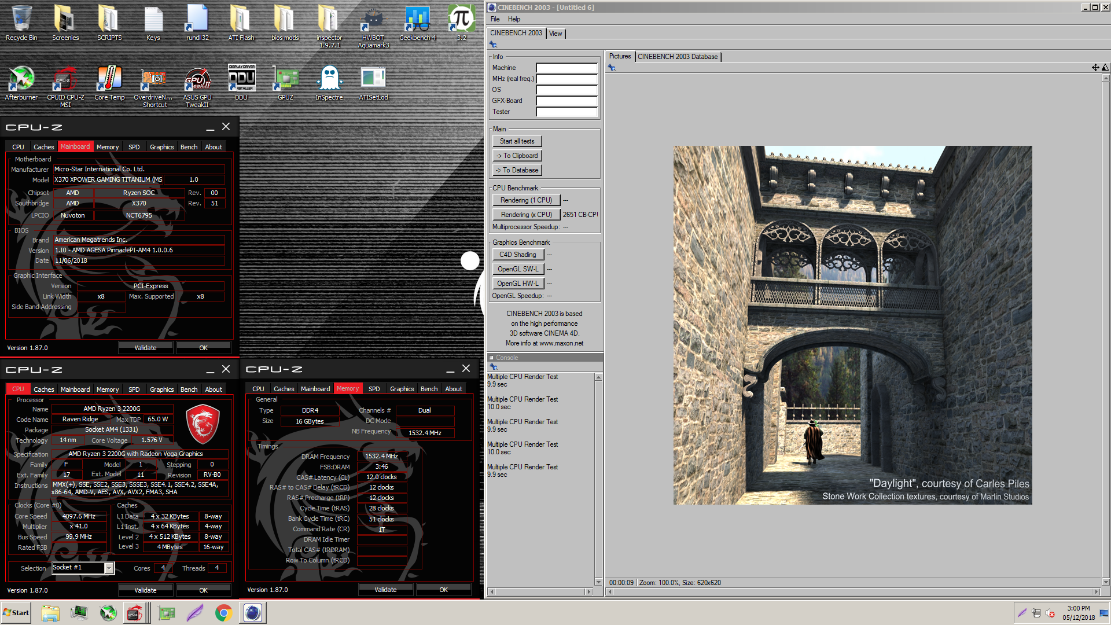Click the GFX-Board input field

566,101
